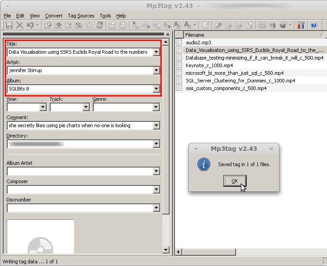This screenshot has width=327, height=266.
Task: Close the Mp3tag message dialog
Action: pyautogui.click(x=271, y=149)
